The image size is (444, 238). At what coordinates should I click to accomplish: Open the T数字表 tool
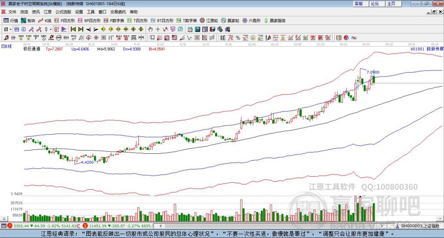(186, 21)
